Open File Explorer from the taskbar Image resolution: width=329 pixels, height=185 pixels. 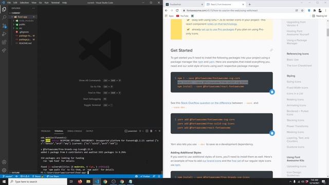pyautogui.click(x=88, y=181)
